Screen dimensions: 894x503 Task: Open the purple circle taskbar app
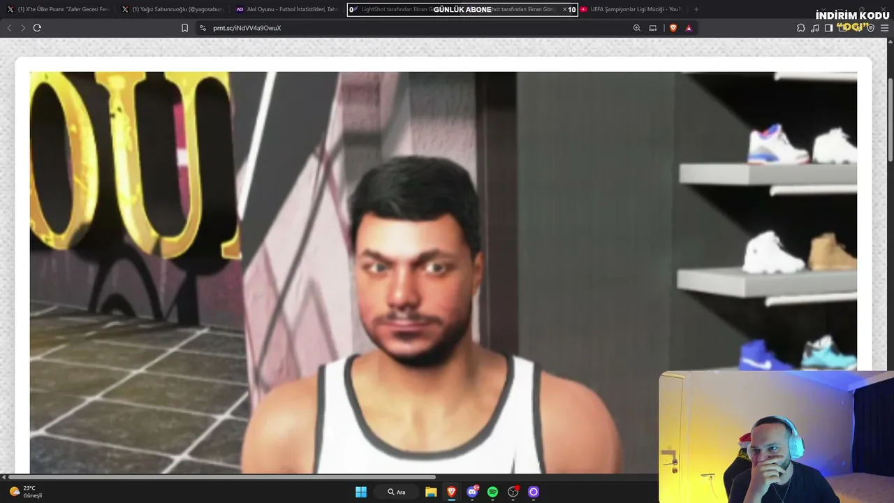click(x=534, y=492)
